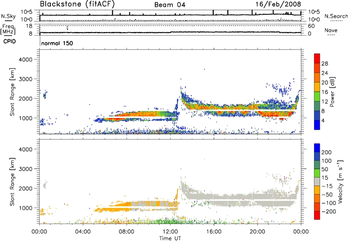Viewport: 348px width, 241px height.
Task: Pick gray velocity segment between 15 and -15
Action: point(317,181)
